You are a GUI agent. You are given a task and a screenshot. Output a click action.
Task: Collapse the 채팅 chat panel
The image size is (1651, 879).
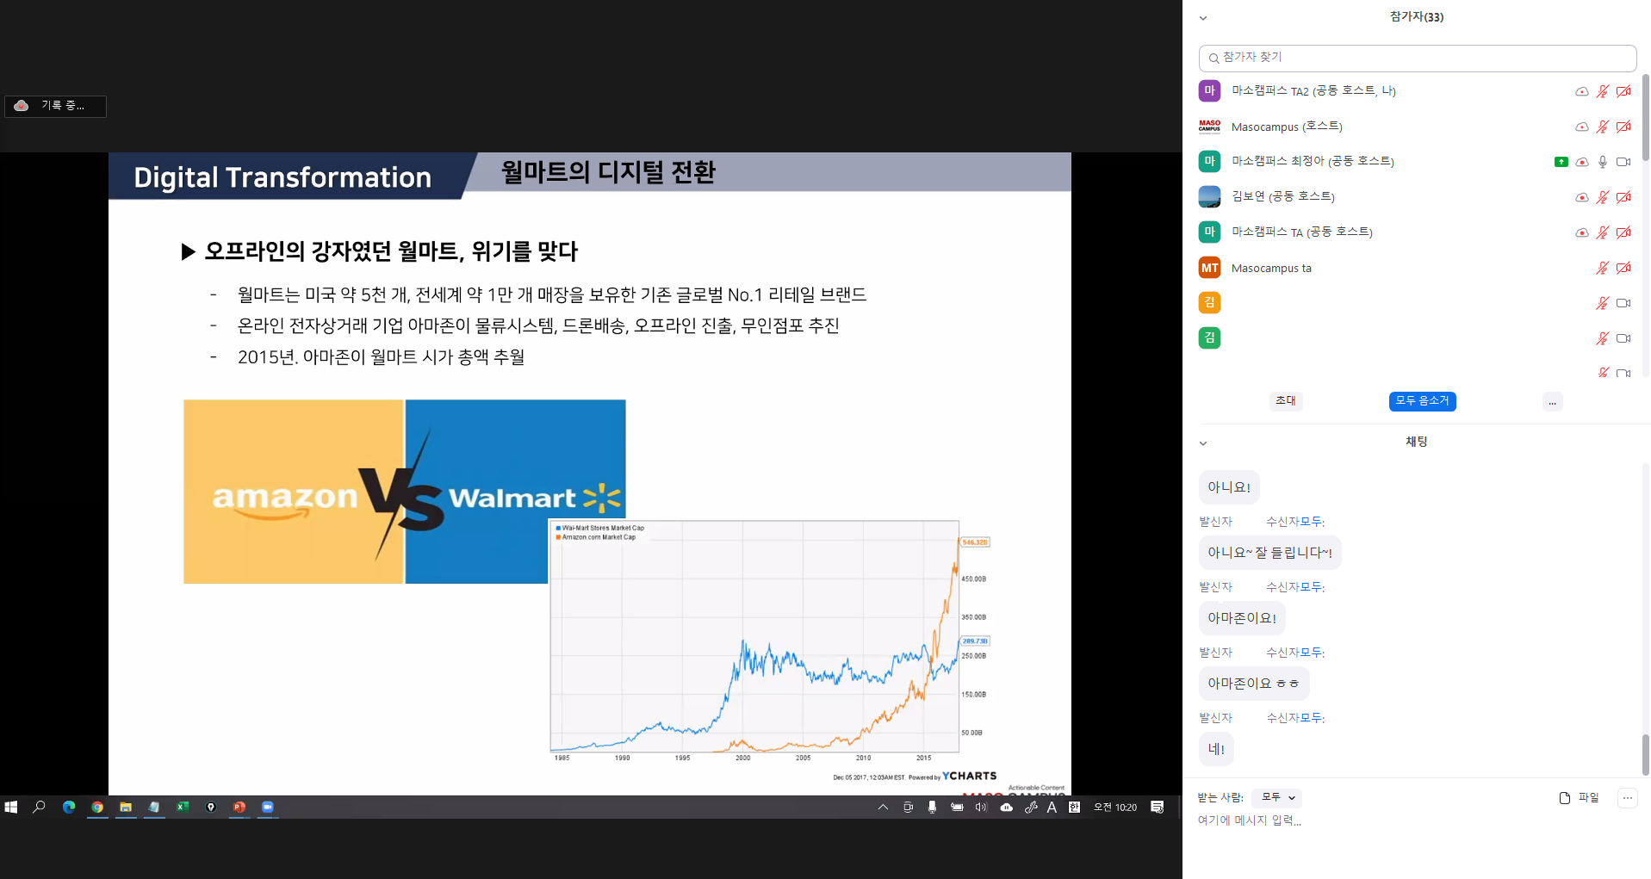[x=1203, y=443]
